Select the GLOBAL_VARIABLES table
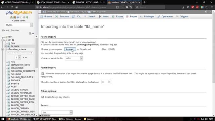The image size is (215, 121). click(x=21, y=93)
